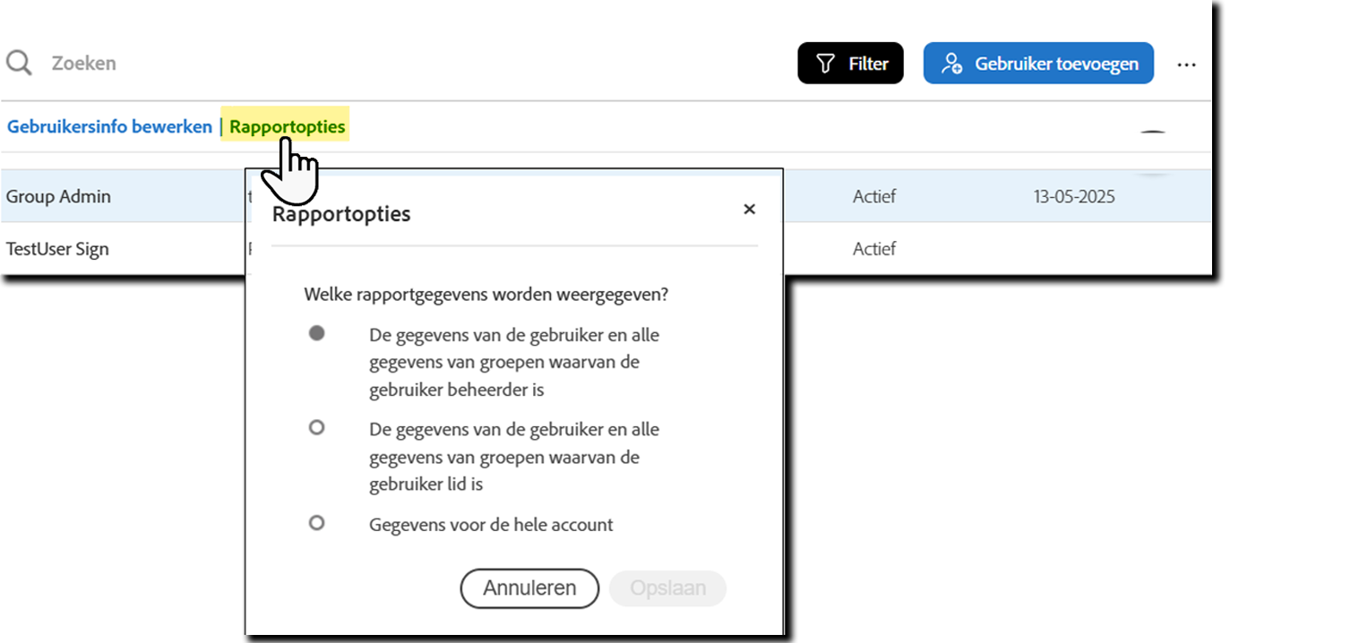This screenshot has width=1359, height=643.
Task: Click the Rapportopties link
Action: 287,126
